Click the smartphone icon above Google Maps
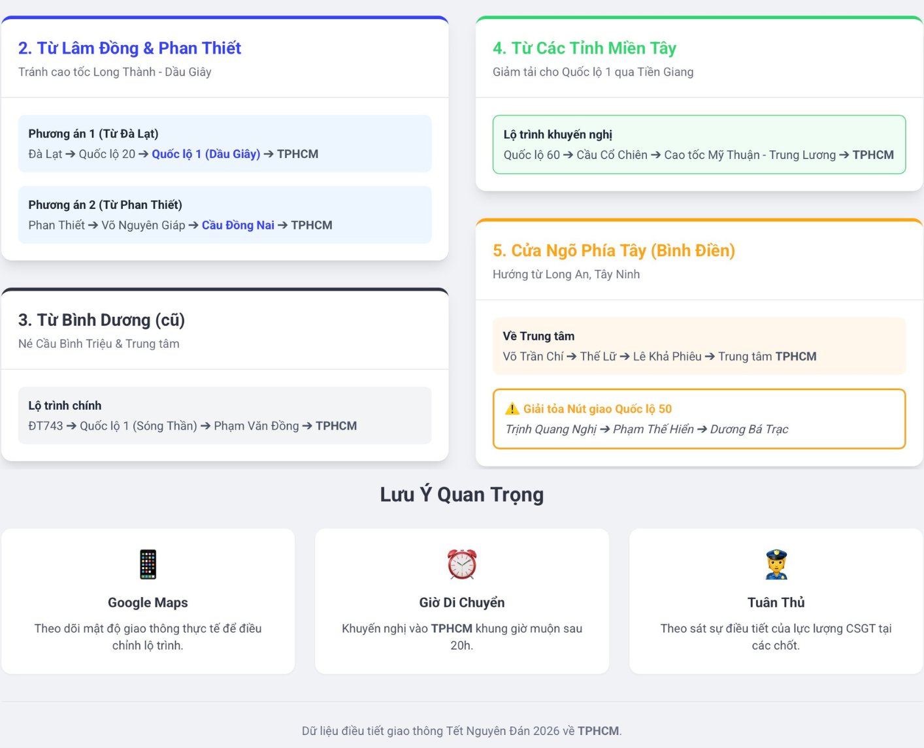The width and height of the screenshot is (924, 748). [x=148, y=564]
